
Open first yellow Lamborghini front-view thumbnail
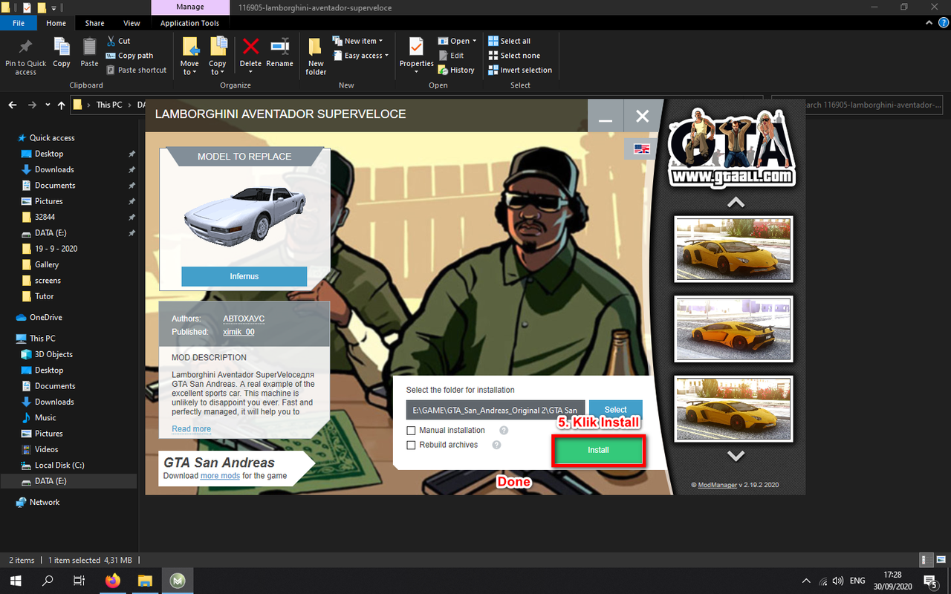click(733, 249)
